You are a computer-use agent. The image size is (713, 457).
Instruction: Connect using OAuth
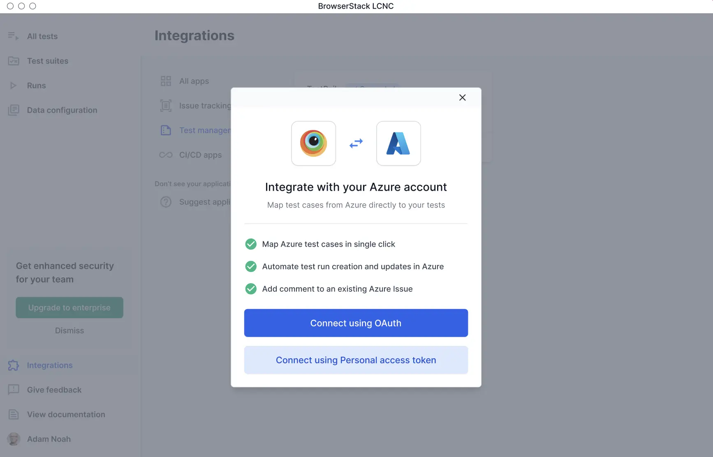[x=356, y=323]
